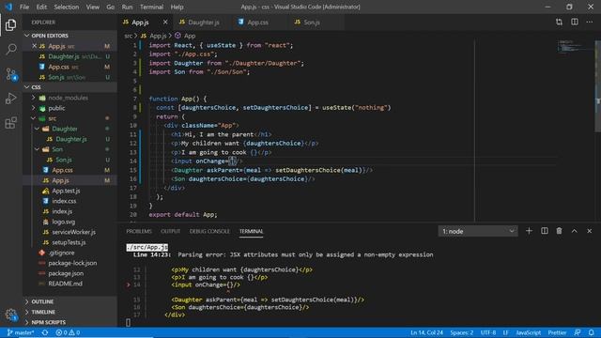This screenshot has height=338, width=601.
Task: Click the LF end-of-line indicator
Action: [x=505, y=332]
